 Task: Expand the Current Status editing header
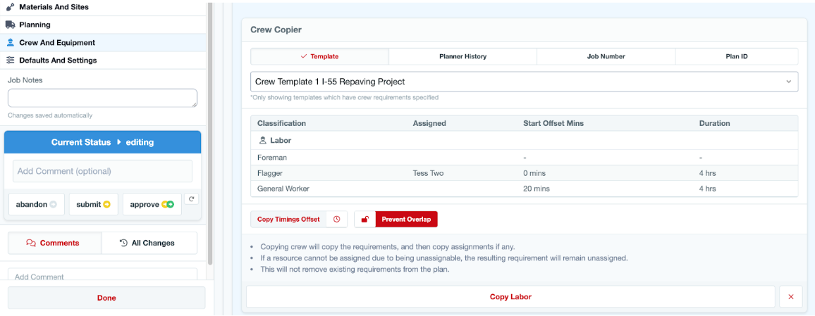(x=103, y=142)
